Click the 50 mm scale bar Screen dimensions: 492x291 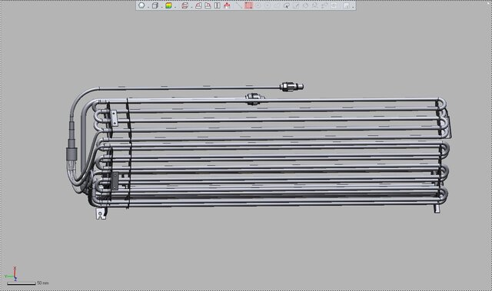[22, 283]
